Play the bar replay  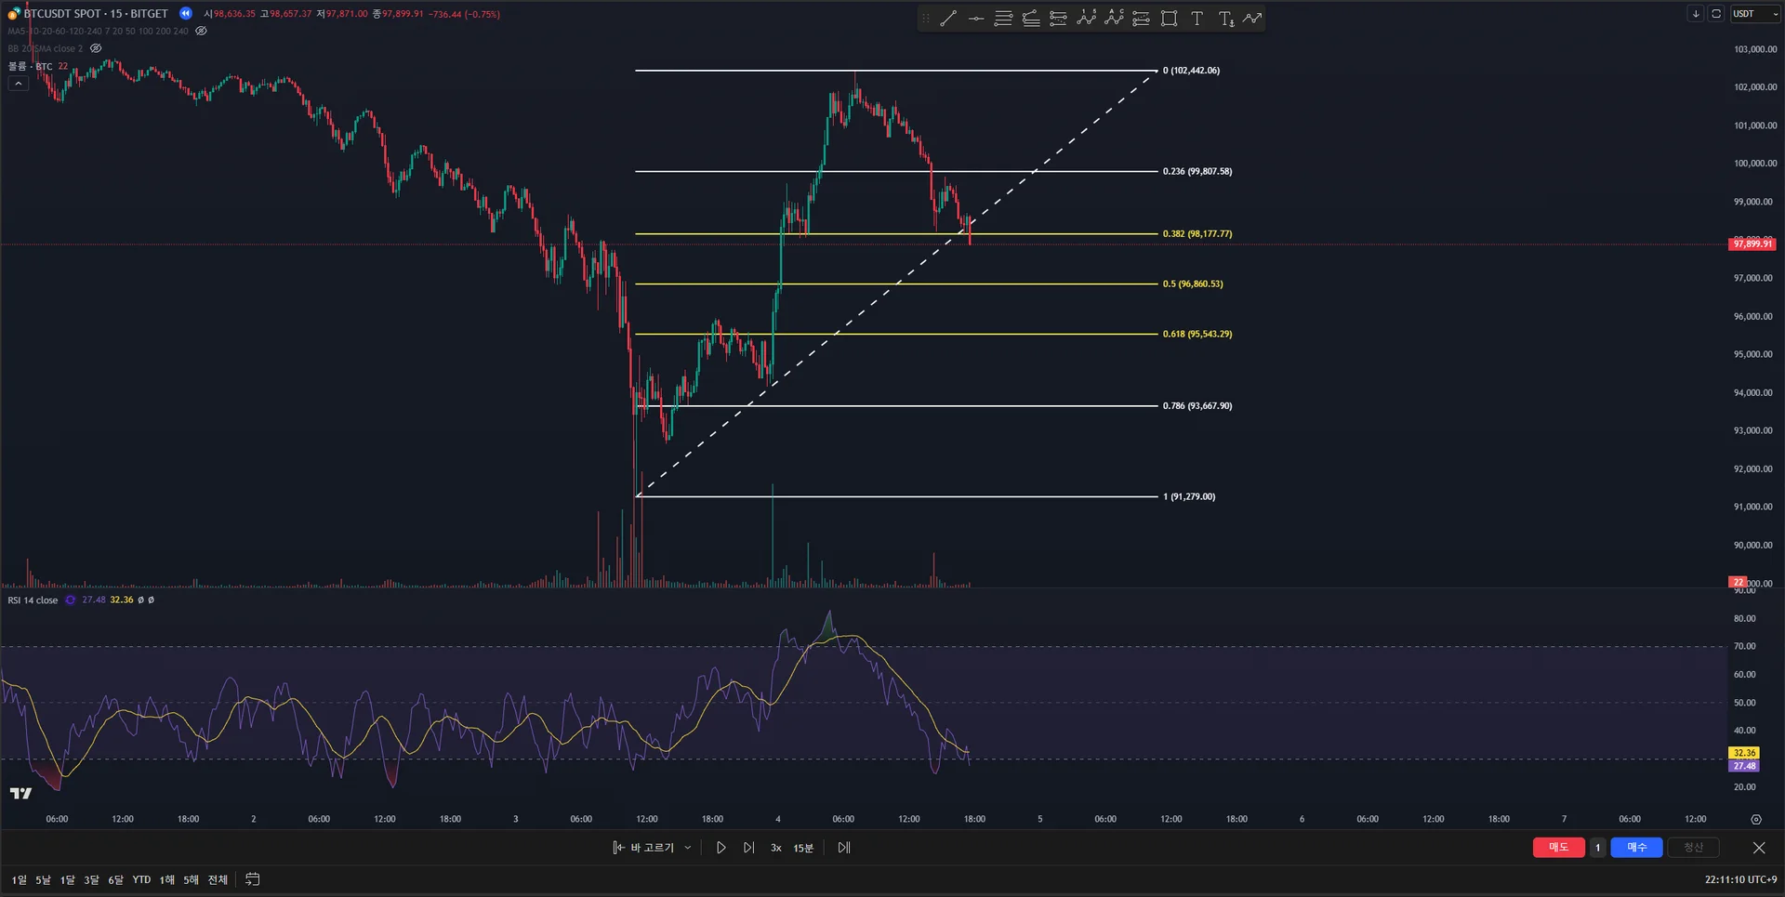pyautogui.click(x=721, y=848)
